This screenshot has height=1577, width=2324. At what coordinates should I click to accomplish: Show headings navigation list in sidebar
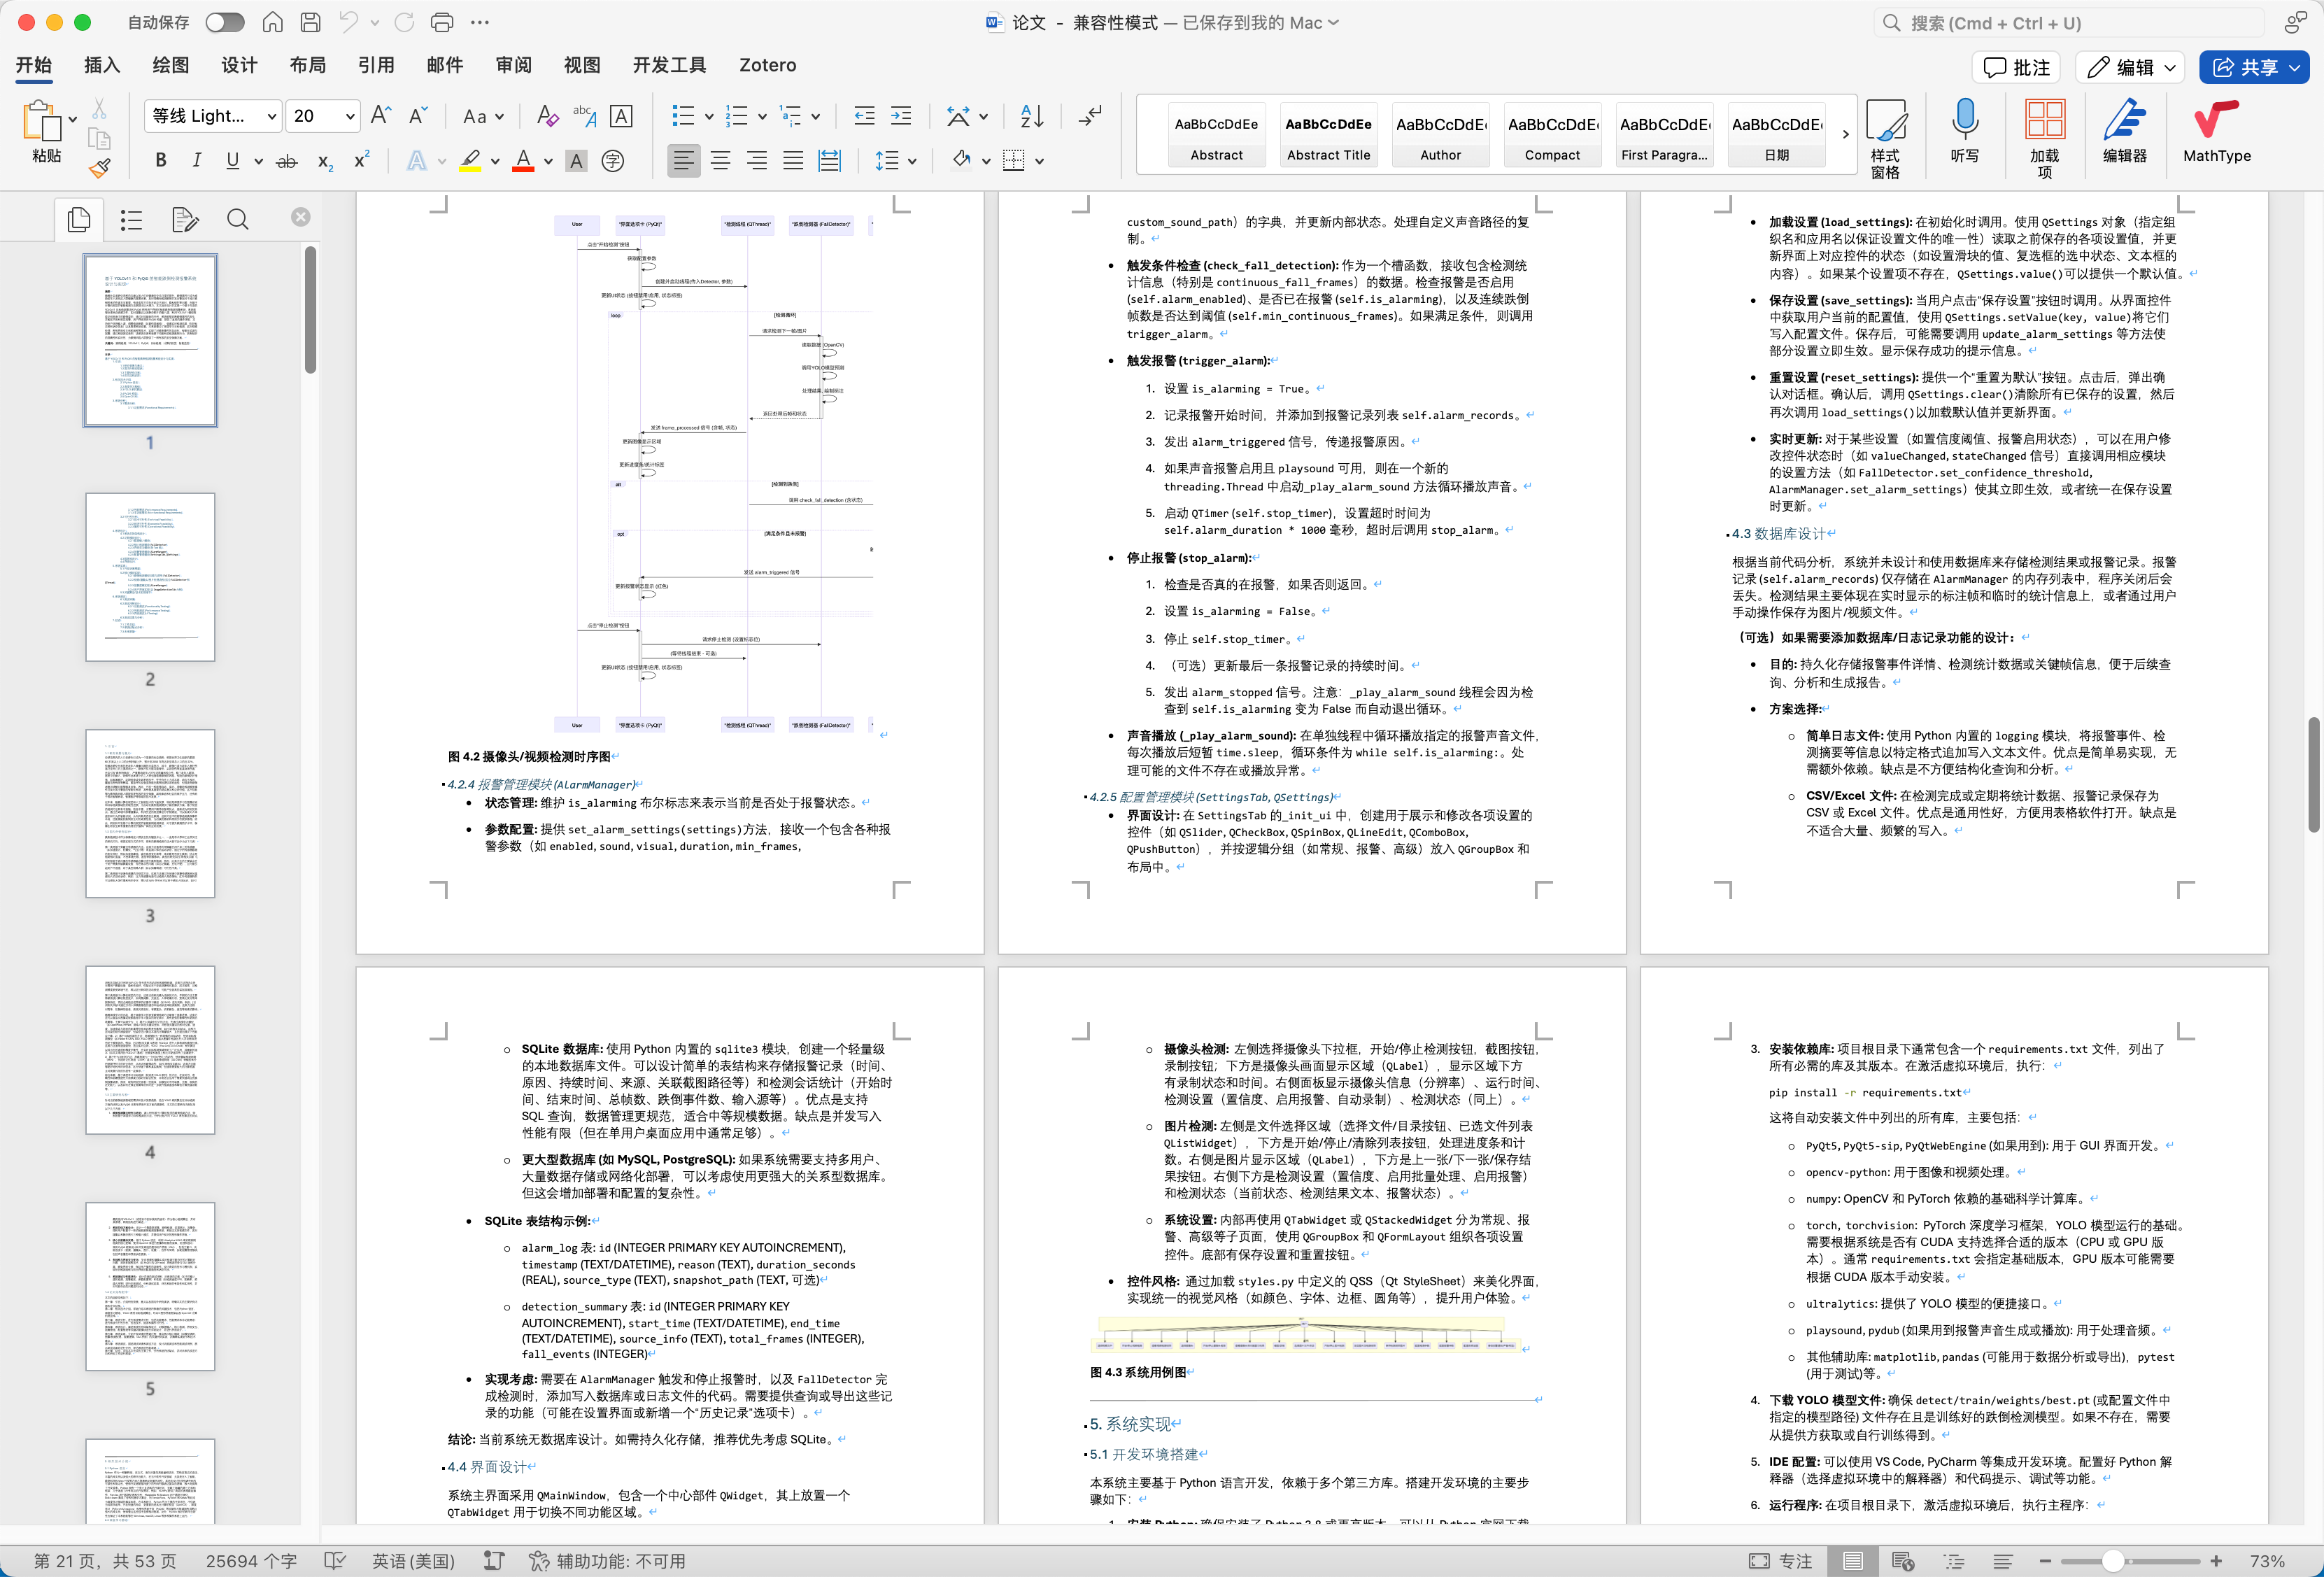pyautogui.click(x=131, y=220)
